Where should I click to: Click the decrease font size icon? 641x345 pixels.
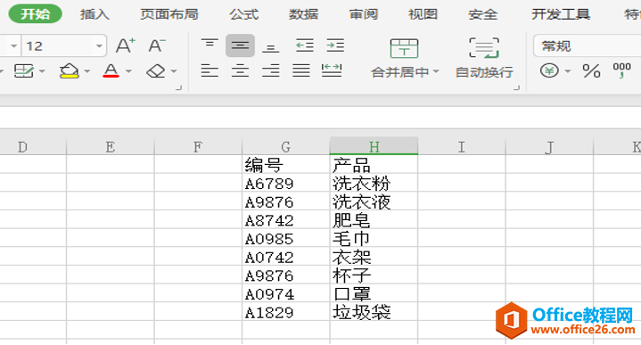[x=157, y=45]
